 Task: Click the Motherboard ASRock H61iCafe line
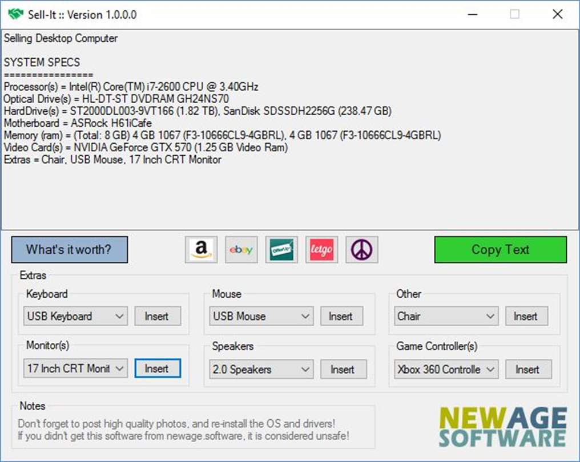click(78, 123)
